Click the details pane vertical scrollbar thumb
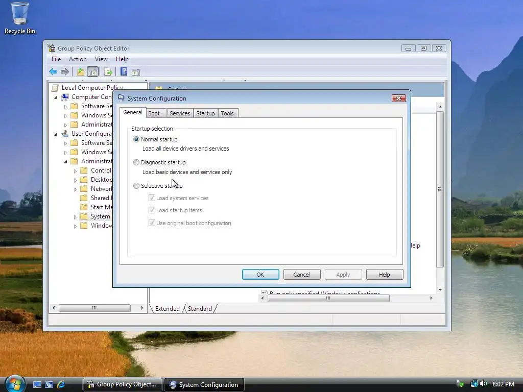This screenshot has height=392, width=523. (440, 189)
